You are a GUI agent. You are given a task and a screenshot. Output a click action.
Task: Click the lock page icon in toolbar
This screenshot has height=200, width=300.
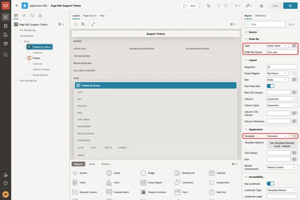pyautogui.click(x=209, y=6)
